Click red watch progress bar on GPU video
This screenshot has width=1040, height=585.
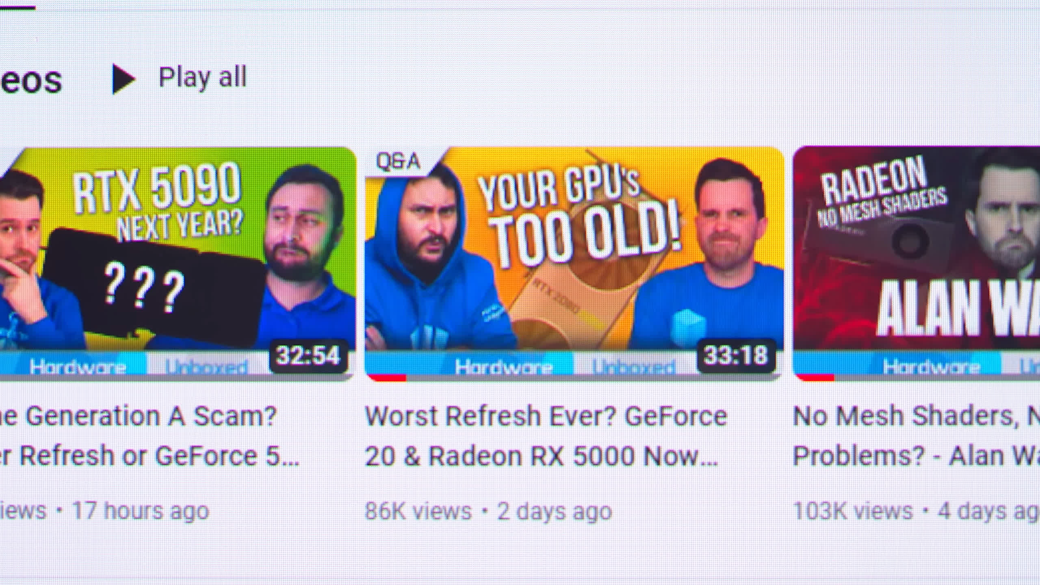pyautogui.click(x=386, y=378)
